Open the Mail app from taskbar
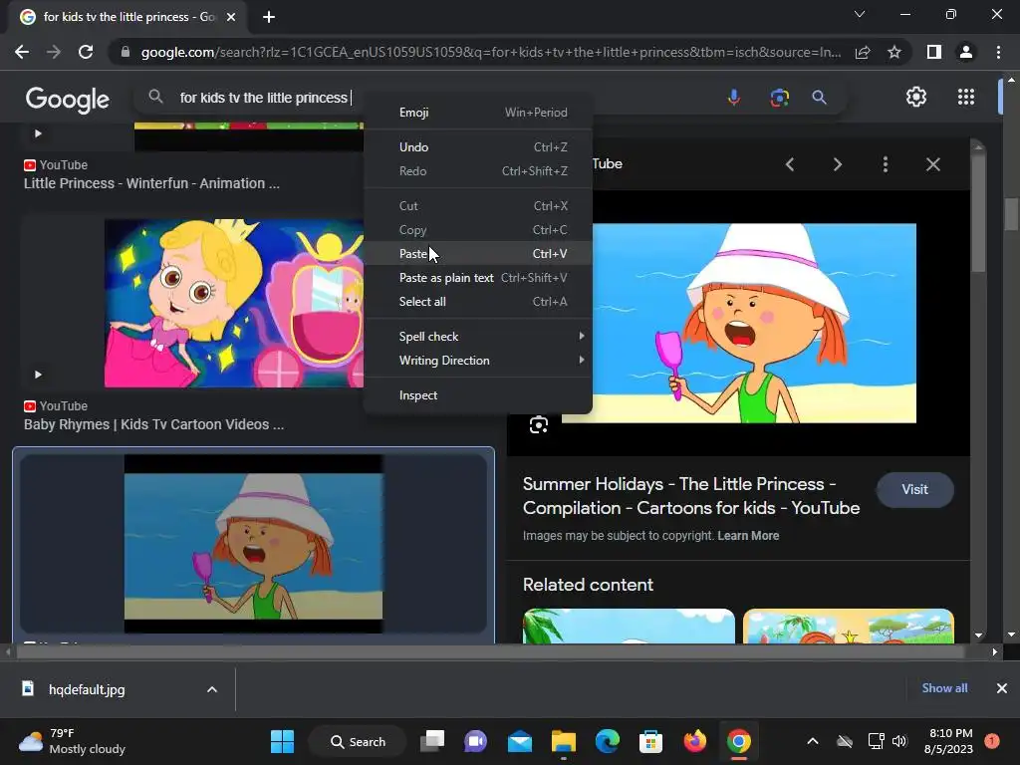The width and height of the screenshot is (1020, 765). coord(520,741)
